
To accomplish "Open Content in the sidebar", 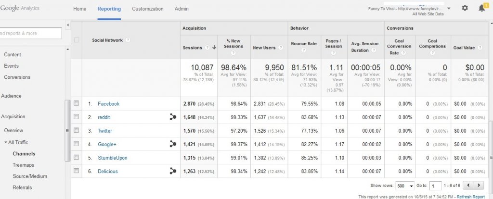I will pos(13,54).
